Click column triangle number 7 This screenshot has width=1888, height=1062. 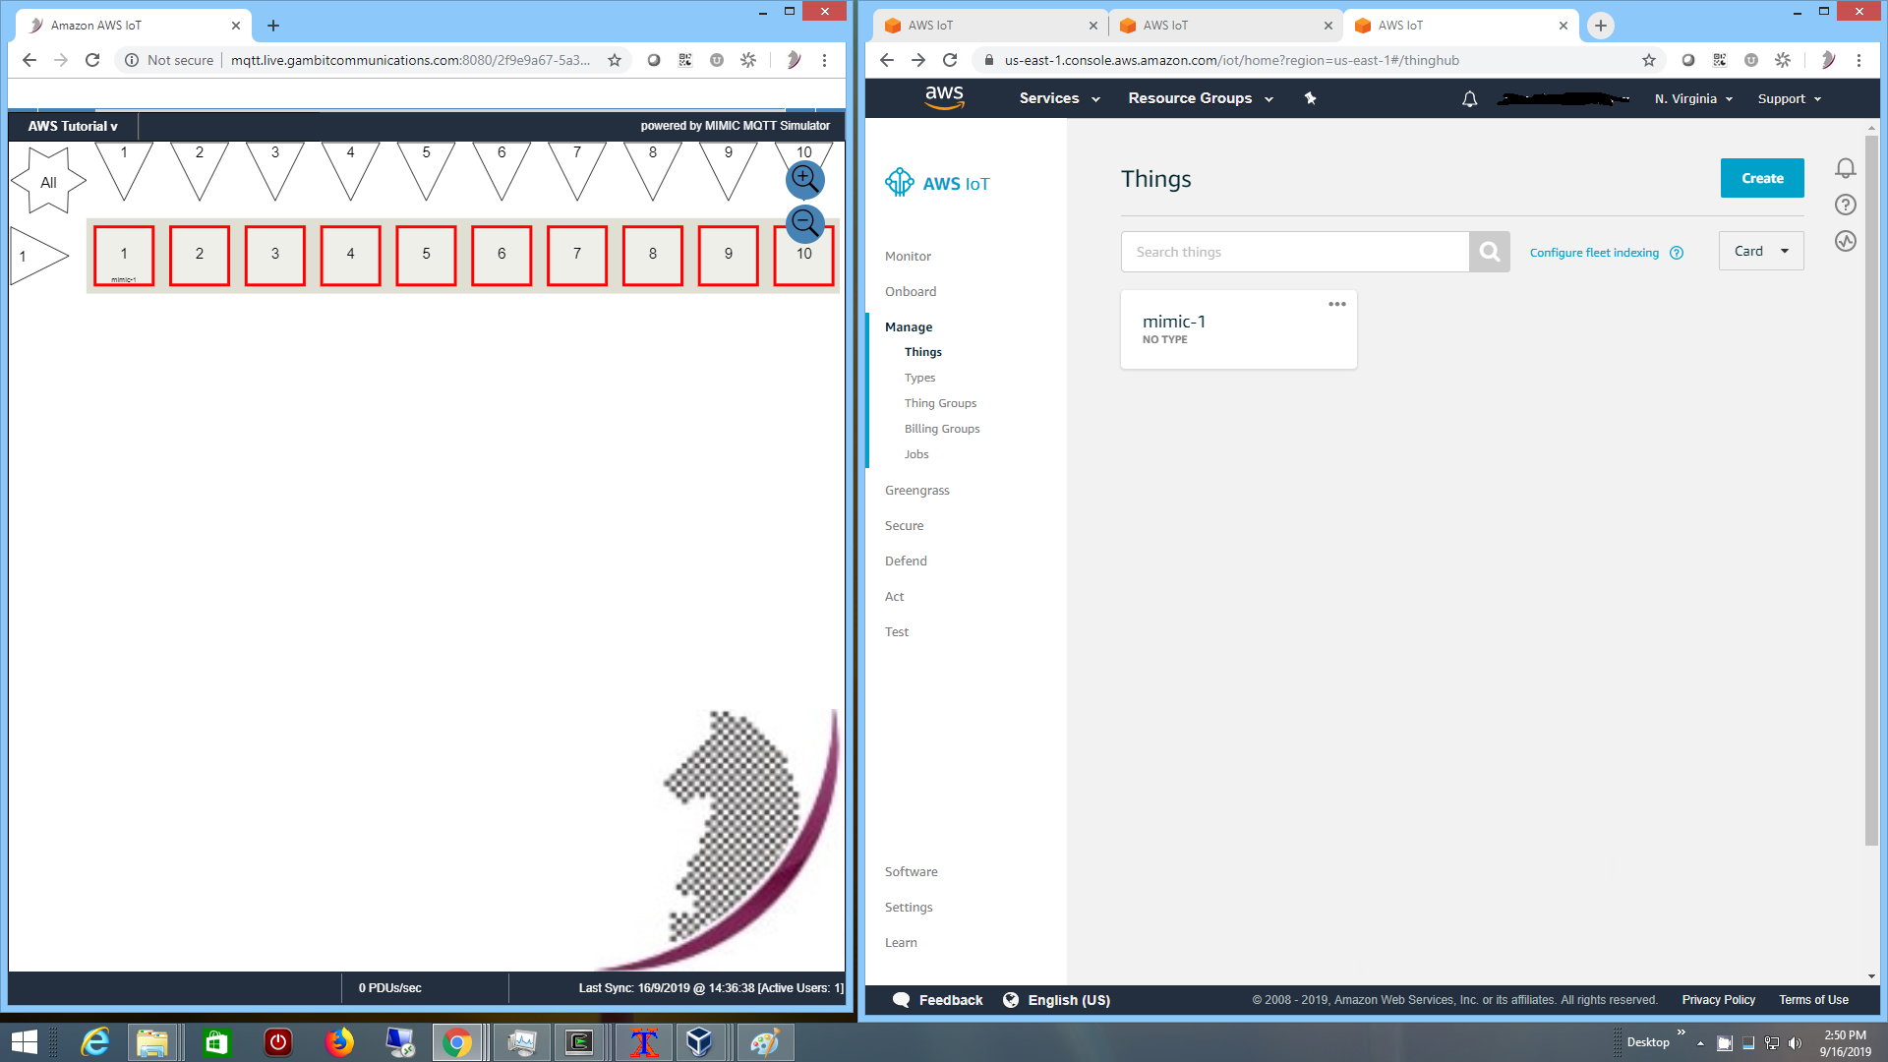click(577, 171)
